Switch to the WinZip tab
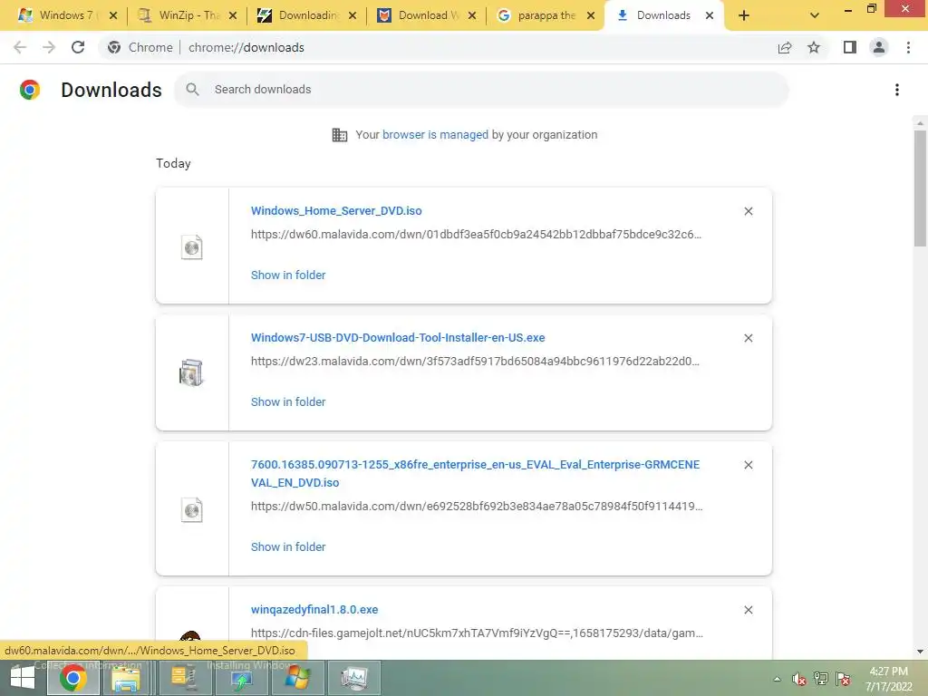 tap(185, 15)
